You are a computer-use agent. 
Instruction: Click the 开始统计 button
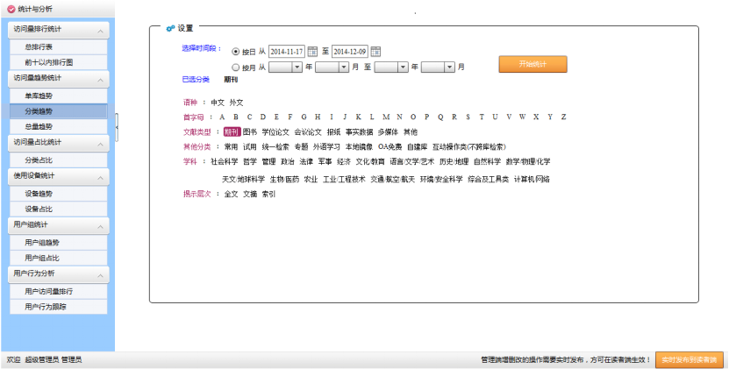coord(532,64)
